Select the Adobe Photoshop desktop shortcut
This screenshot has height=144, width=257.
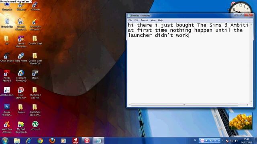[7, 110]
